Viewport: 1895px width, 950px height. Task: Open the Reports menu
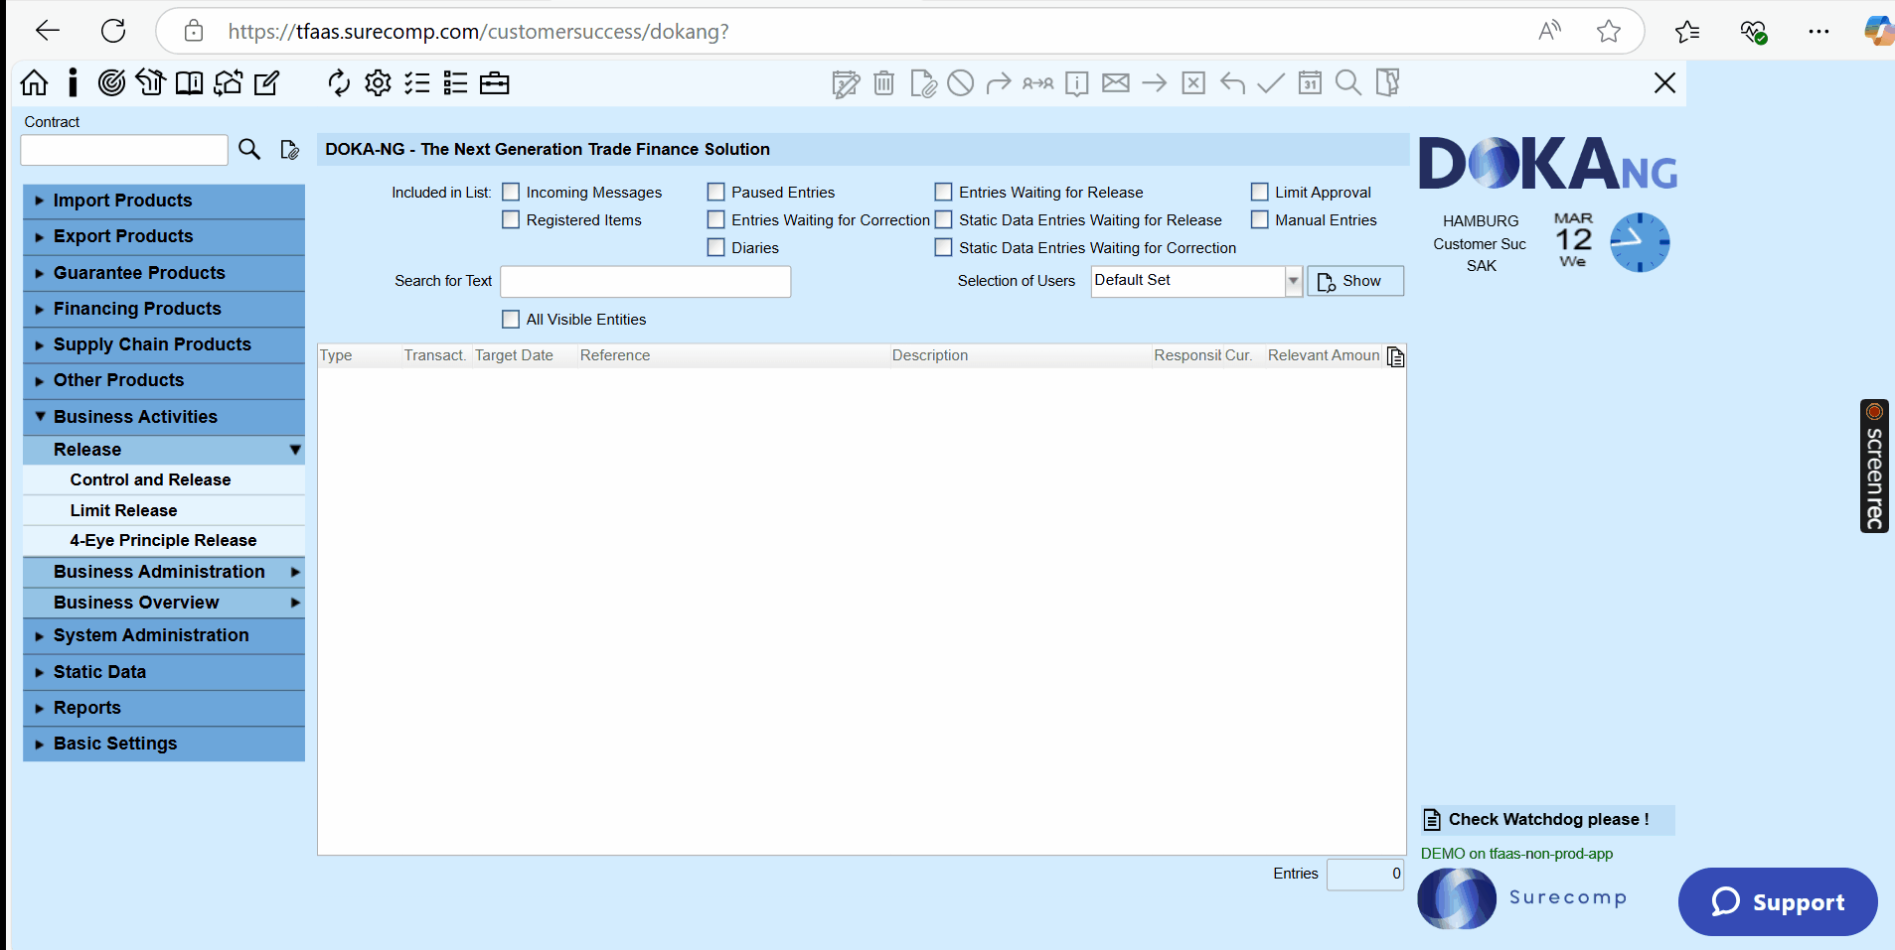point(164,708)
